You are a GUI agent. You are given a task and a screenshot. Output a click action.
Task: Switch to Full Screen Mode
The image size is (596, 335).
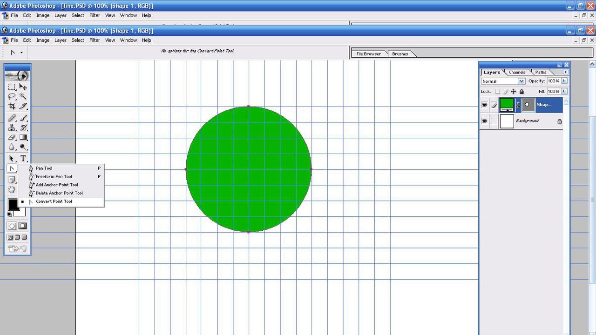24,237
